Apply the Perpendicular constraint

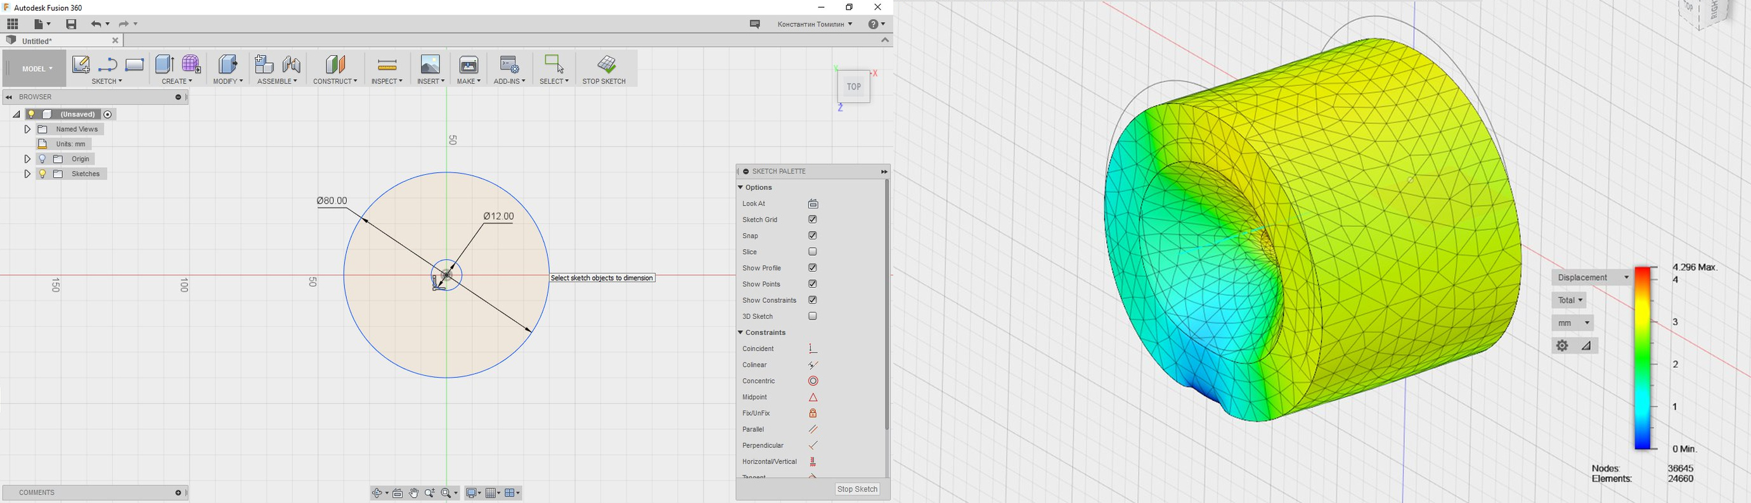(x=813, y=446)
